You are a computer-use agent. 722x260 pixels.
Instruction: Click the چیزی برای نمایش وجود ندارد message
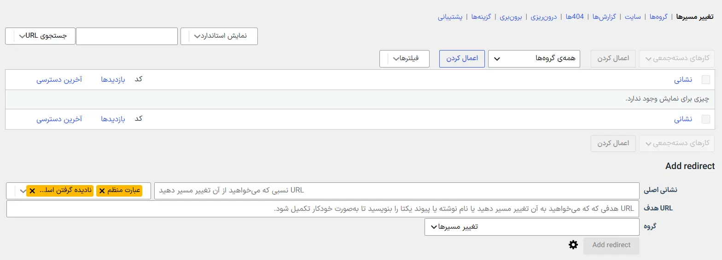coord(668,99)
